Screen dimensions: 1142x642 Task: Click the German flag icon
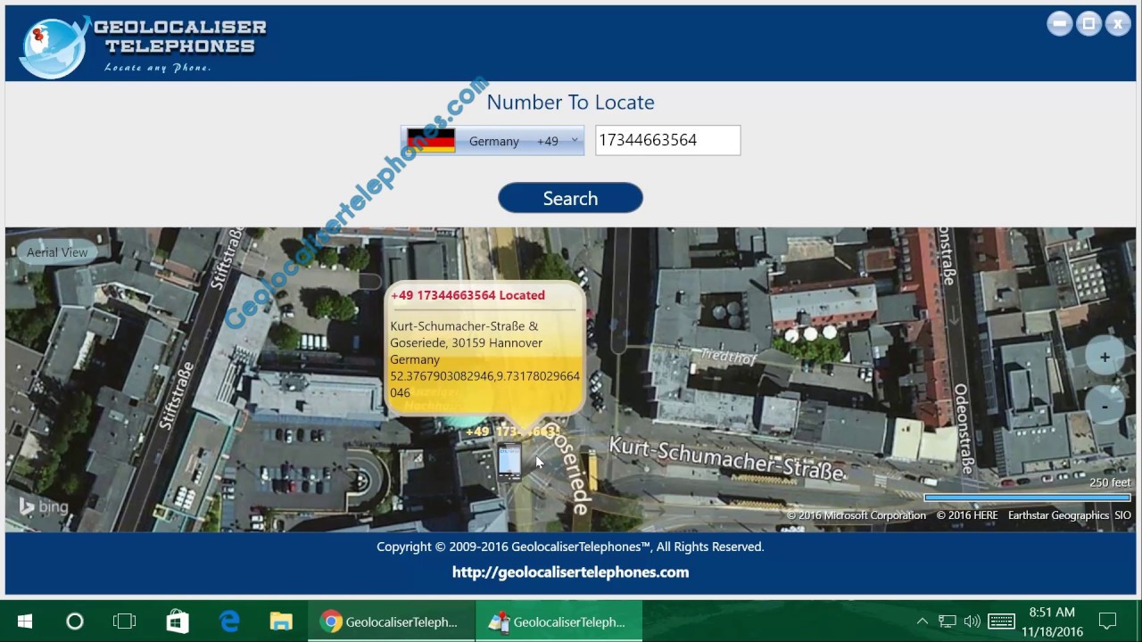431,141
